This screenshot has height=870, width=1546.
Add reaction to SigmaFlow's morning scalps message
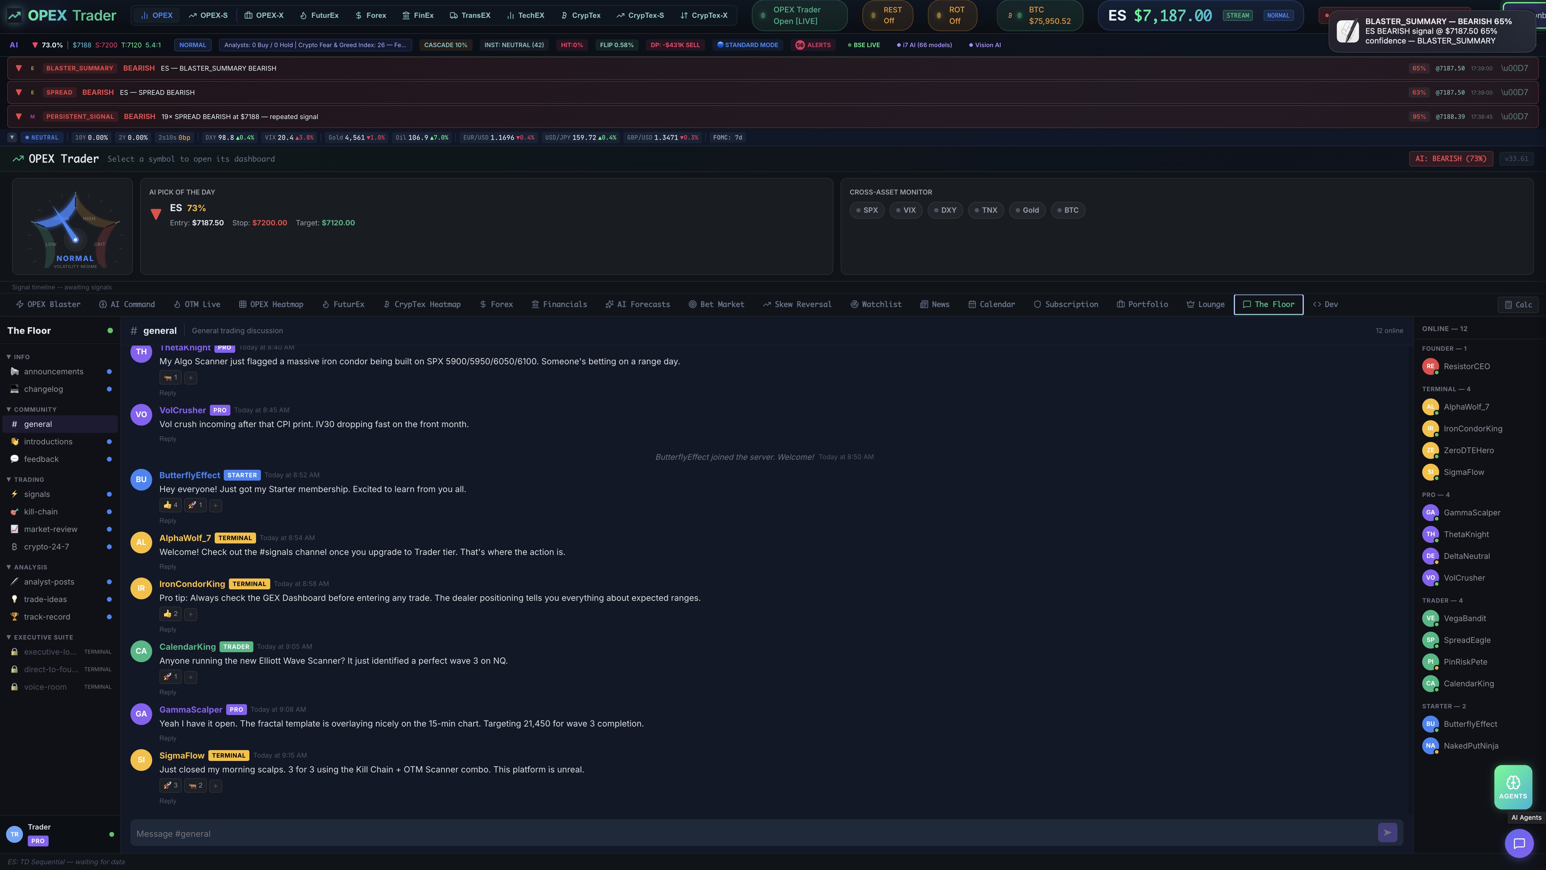coord(216,786)
